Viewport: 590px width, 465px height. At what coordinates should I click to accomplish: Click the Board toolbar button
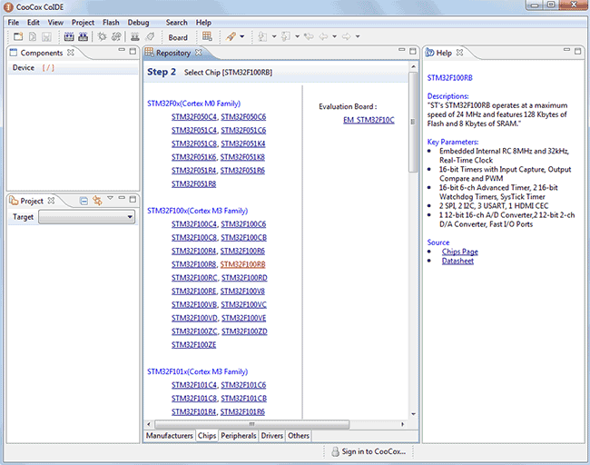178,37
